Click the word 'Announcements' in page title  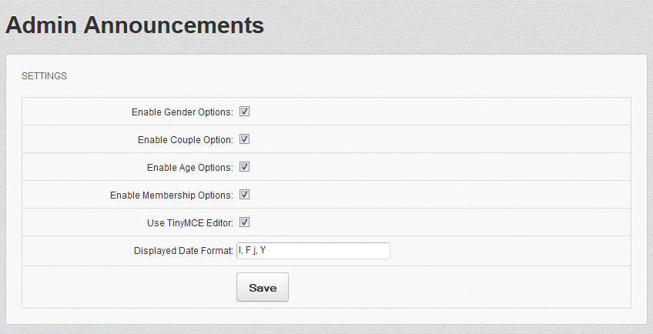173,25
